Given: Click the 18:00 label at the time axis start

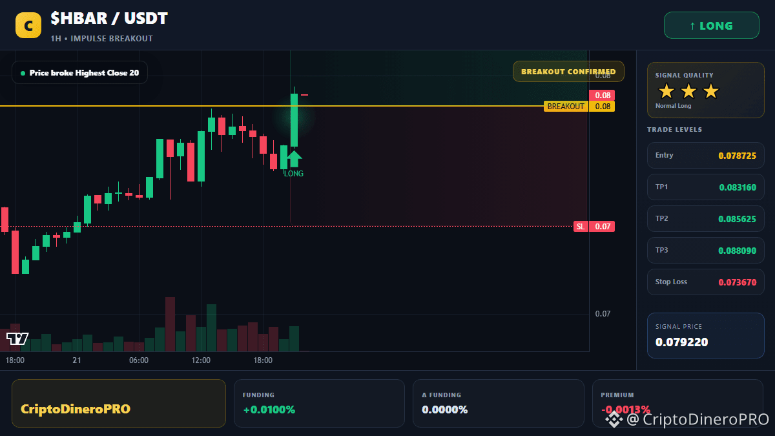Looking at the screenshot, I should tap(15, 360).
